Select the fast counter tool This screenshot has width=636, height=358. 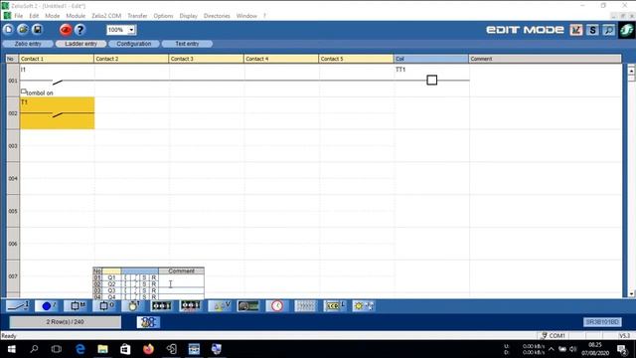[x=191, y=306]
